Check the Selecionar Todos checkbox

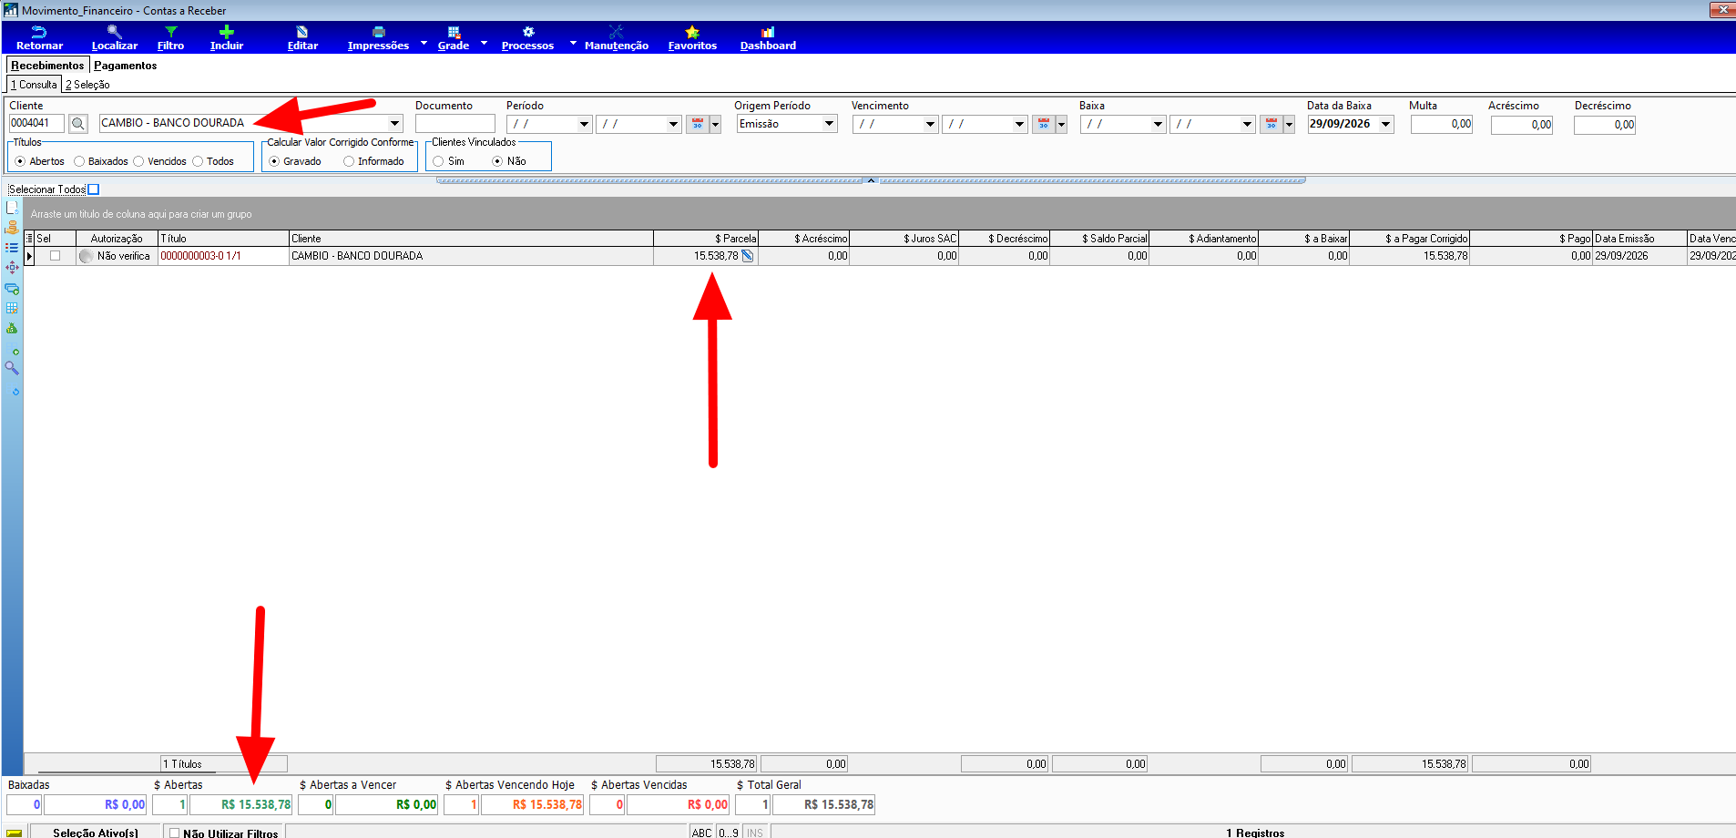[93, 189]
